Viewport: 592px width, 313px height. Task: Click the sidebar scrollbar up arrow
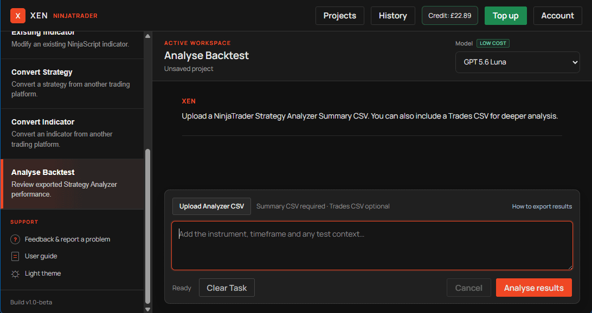tap(147, 36)
